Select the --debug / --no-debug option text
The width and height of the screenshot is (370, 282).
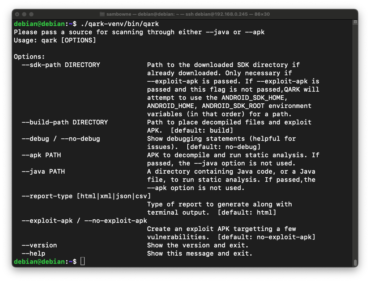pyautogui.click(x=61, y=138)
